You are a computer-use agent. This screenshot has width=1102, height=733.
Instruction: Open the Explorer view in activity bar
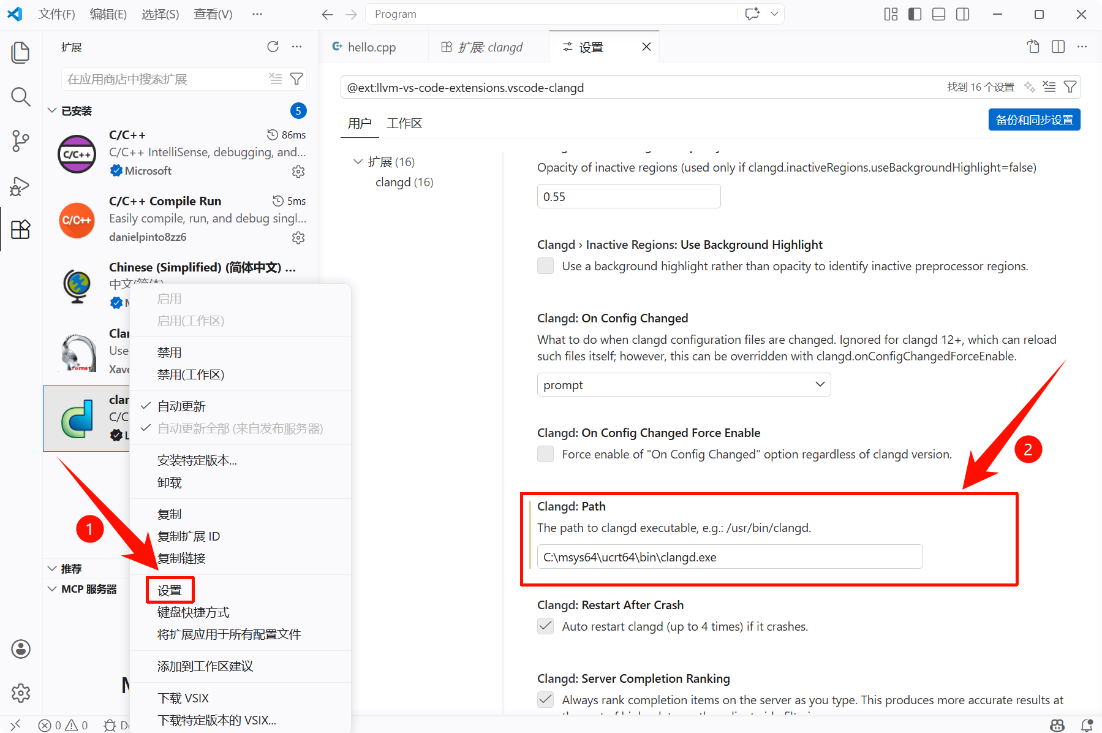21,52
